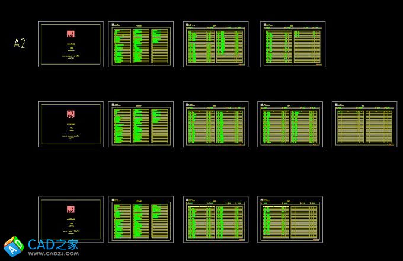Viewport: 403px width, 261px height.
Task: Click the red logo on top-row cover sheet
Action: pyautogui.click(x=71, y=34)
